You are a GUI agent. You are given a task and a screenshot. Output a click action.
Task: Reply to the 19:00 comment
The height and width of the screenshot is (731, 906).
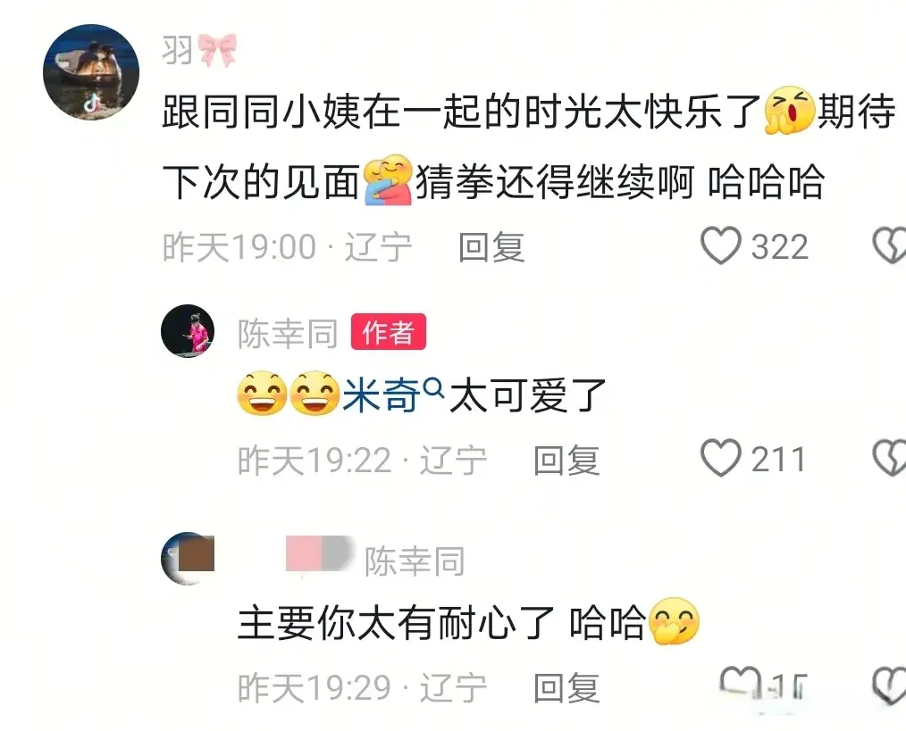coord(491,247)
